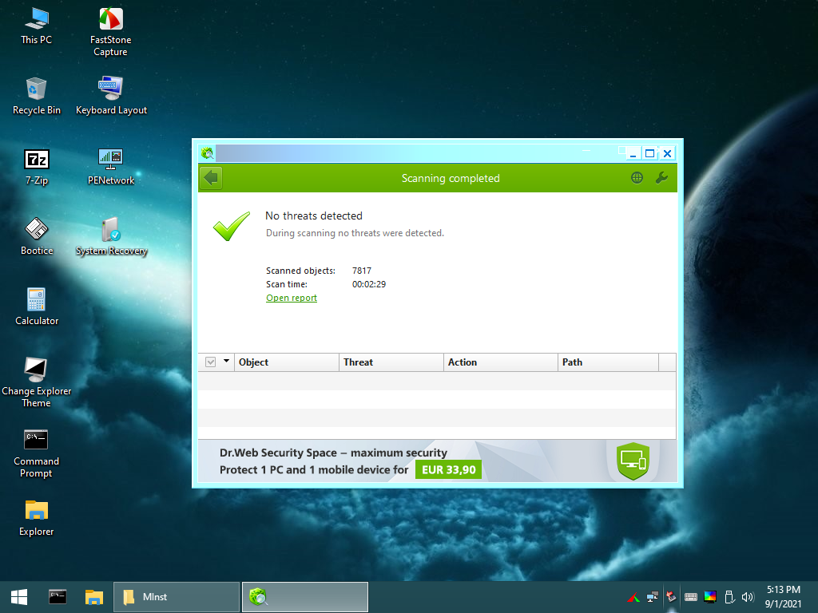The image size is (818, 613).
Task: Click the USB safely remove tray icon
Action: point(729,597)
